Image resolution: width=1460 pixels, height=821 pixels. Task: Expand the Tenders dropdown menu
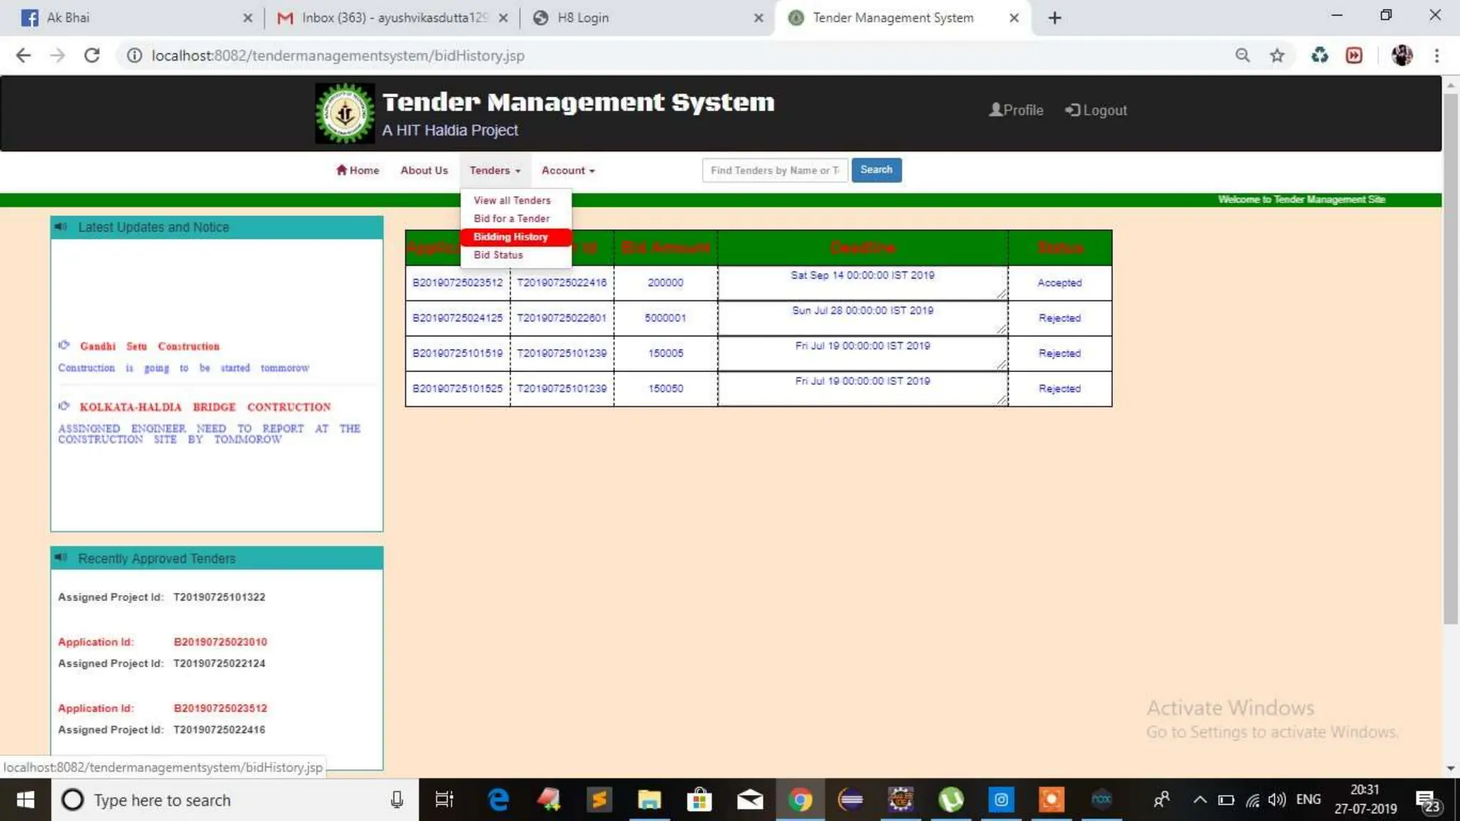495,170
